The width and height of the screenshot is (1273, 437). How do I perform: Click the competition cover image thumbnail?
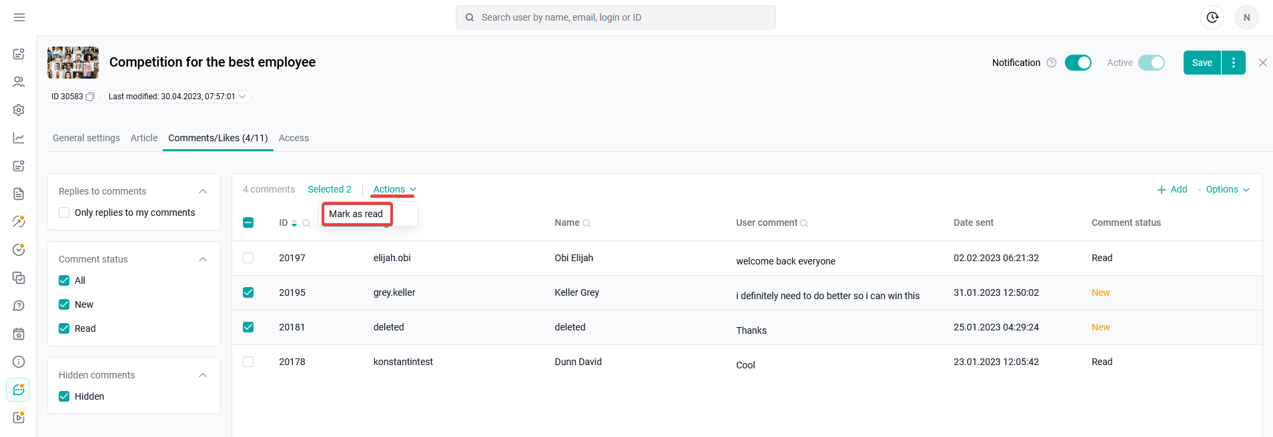coord(73,63)
